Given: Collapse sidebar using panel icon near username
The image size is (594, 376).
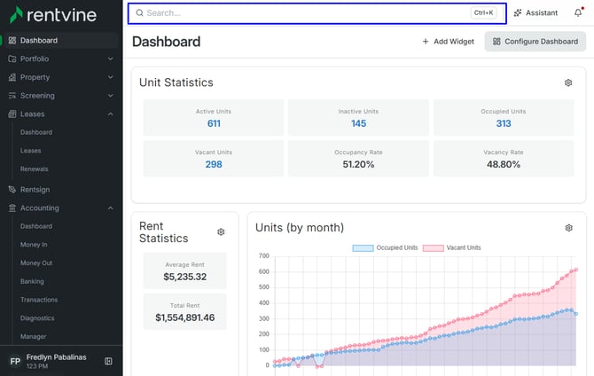Looking at the screenshot, I should tap(108, 361).
